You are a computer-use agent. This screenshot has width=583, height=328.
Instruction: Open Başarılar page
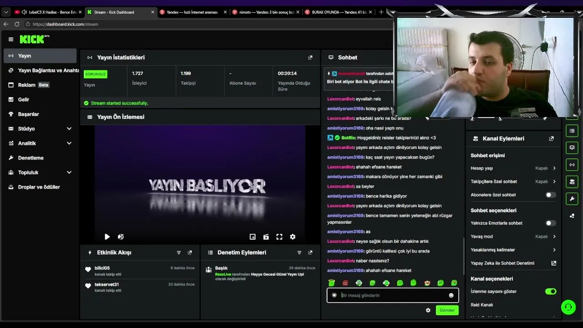coord(41,114)
